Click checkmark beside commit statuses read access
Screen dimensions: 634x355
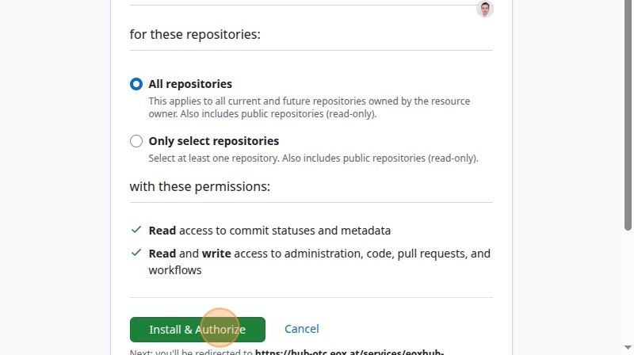coord(136,230)
